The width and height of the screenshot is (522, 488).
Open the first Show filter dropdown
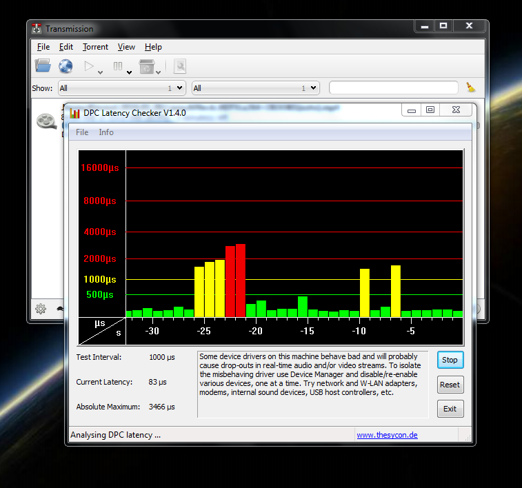click(x=122, y=88)
